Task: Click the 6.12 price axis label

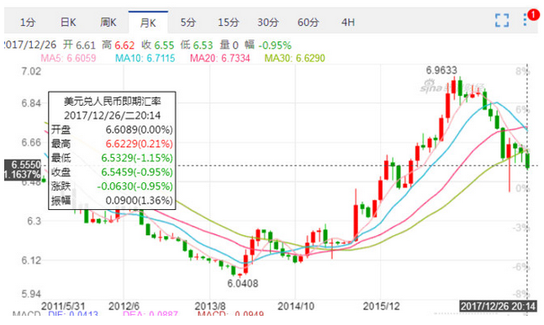Action: click(x=31, y=260)
